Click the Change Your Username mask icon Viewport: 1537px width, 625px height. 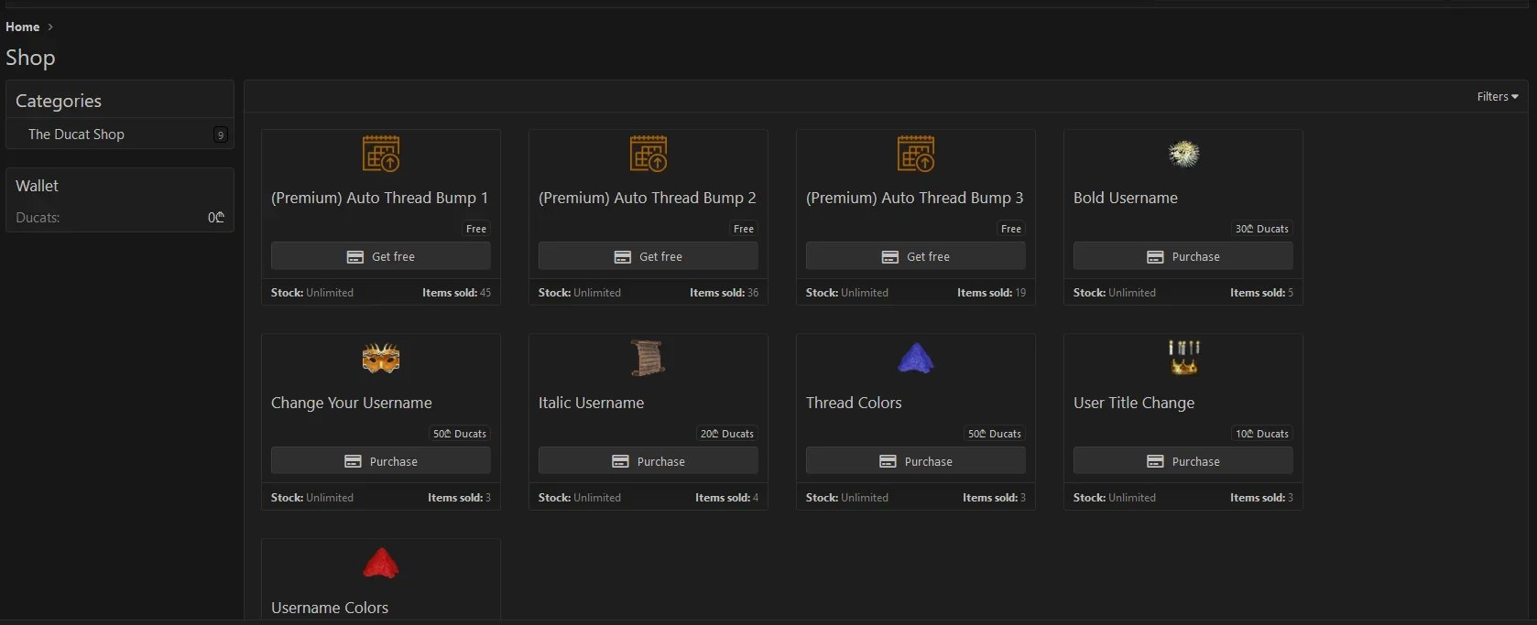[381, 359]
